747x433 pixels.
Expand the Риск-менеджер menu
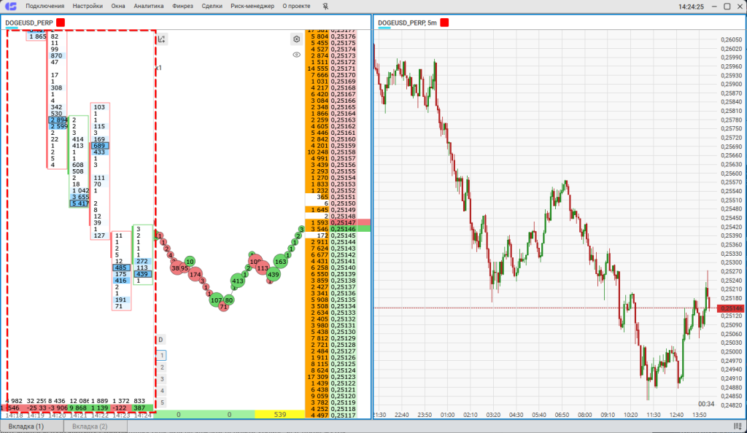click(252, 7)
